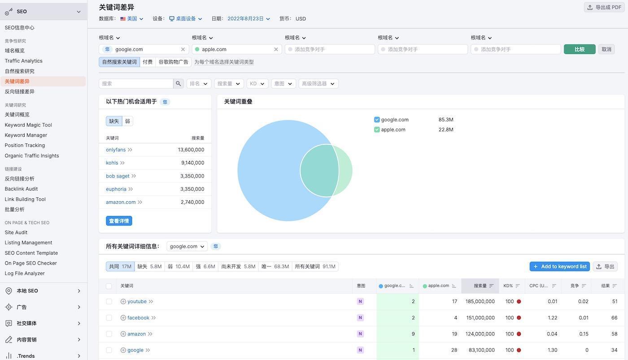Image resolution: width=628 pixels, height=360 pixels.
Task: Click Add to keyword list button
Action: pos(560,266)
